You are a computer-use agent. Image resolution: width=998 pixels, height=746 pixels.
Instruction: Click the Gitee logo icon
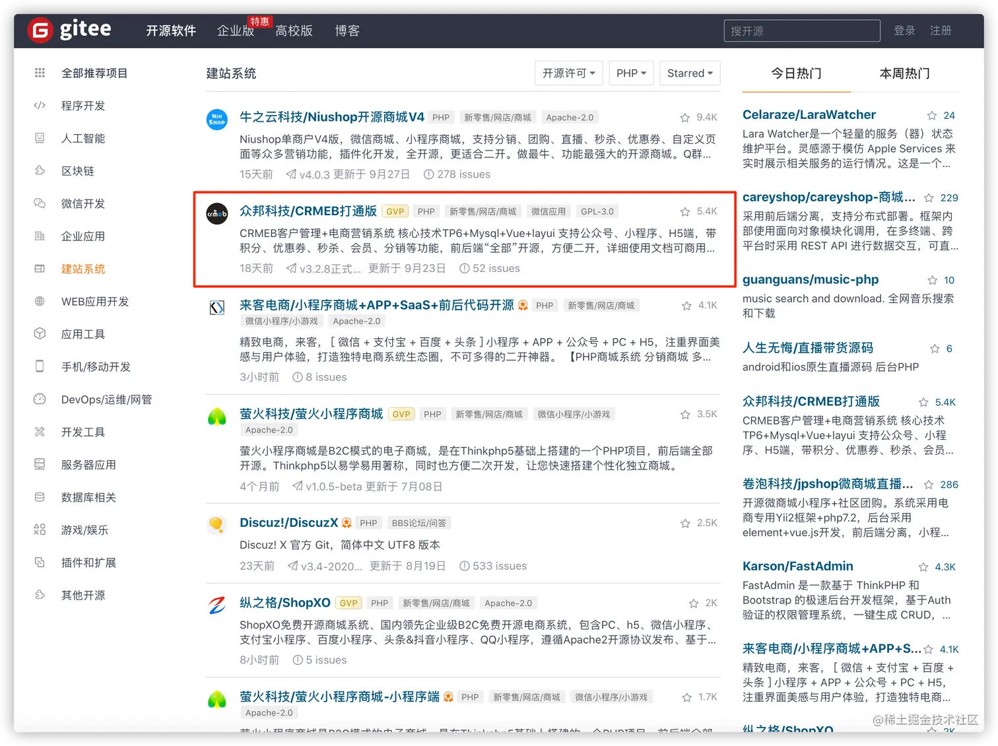click(40, 30)
